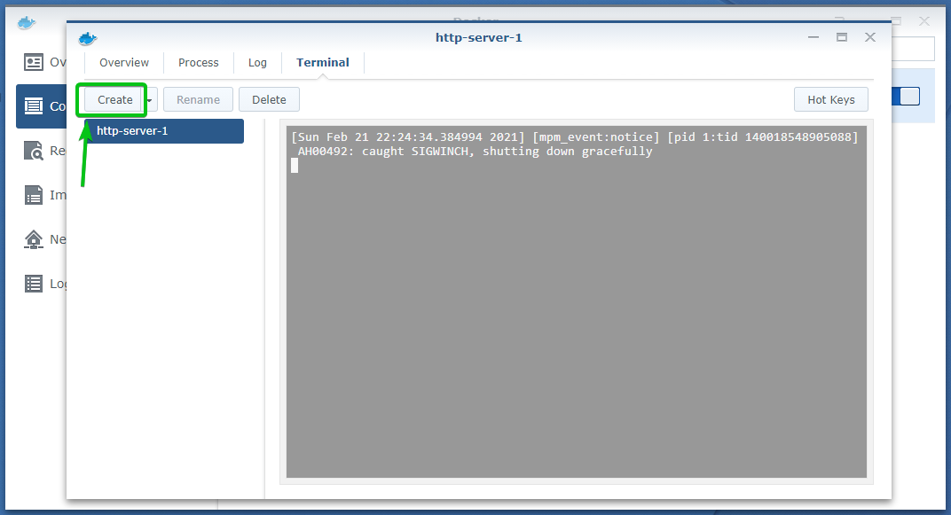Open Log icon in Docker sidebar
Screen dimensions: 951x515
tap(34, 284)
